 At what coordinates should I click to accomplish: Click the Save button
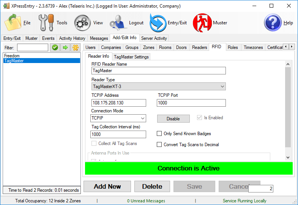point(194,186)
